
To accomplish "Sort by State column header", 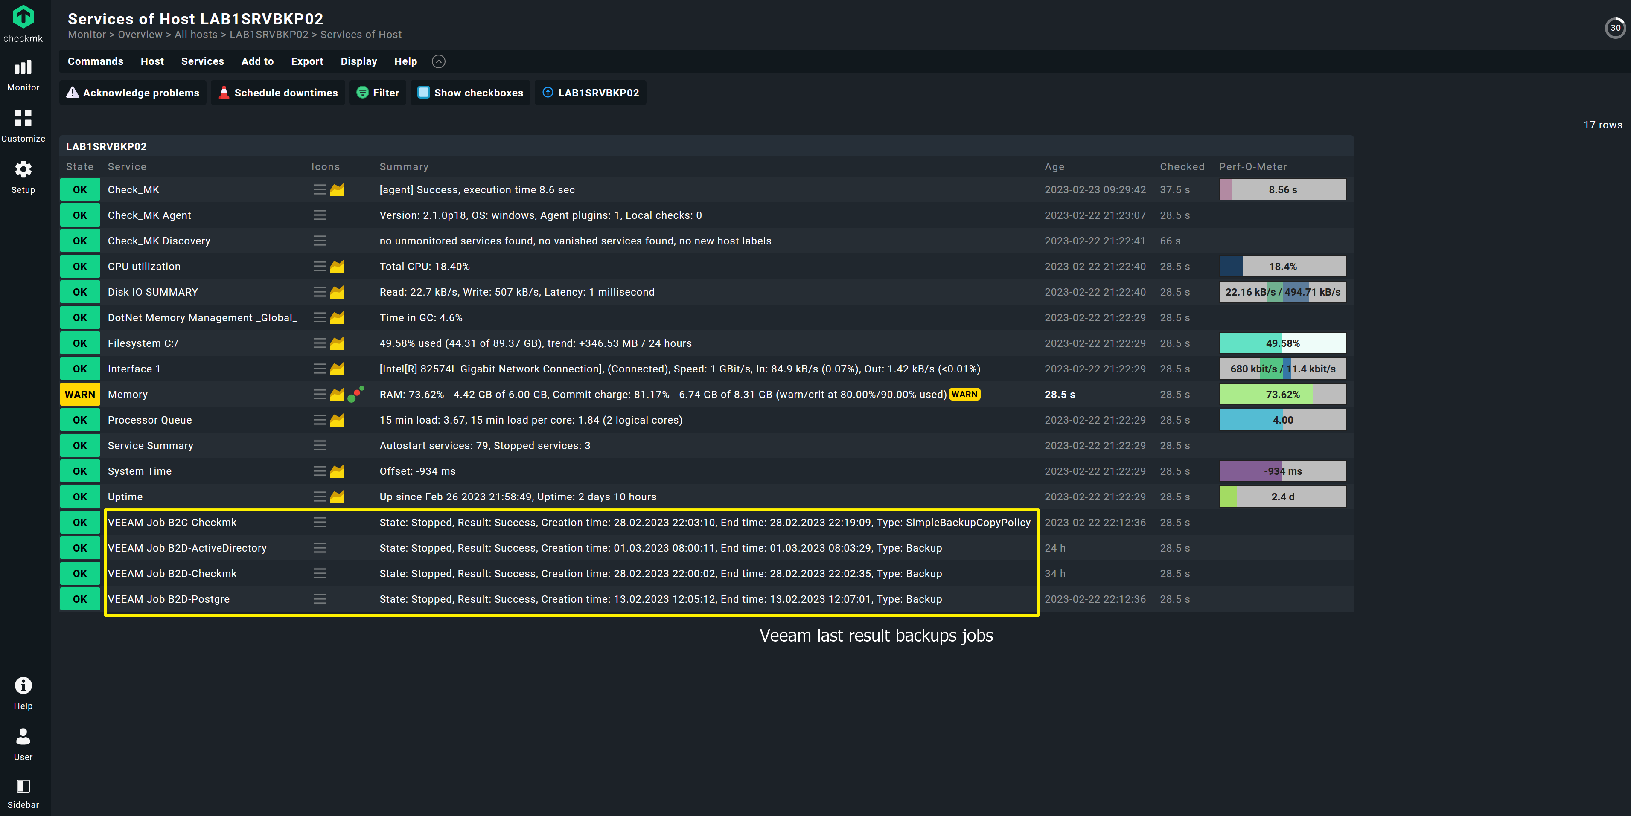I will click(x=80, y=167).
